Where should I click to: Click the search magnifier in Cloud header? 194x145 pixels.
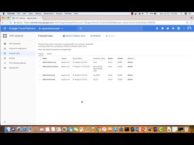pyautogui.click(x=81, y=28)
